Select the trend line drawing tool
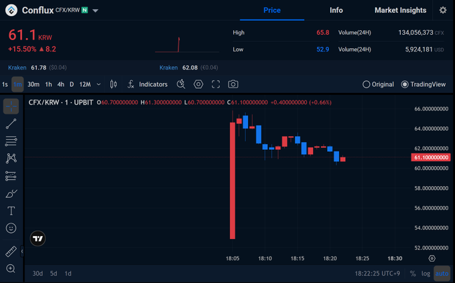455x283 pixels. pos(11,124)
